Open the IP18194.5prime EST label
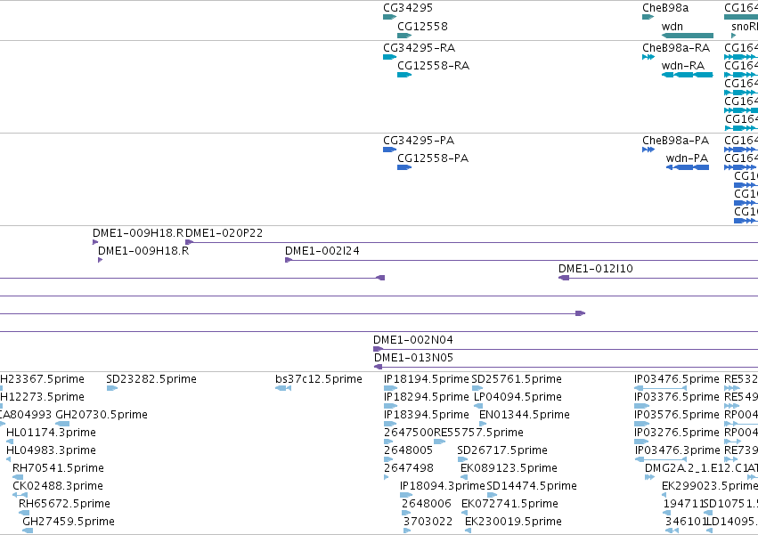The width and height of the screenshot is (758, 535). click(x=426, y=379)
